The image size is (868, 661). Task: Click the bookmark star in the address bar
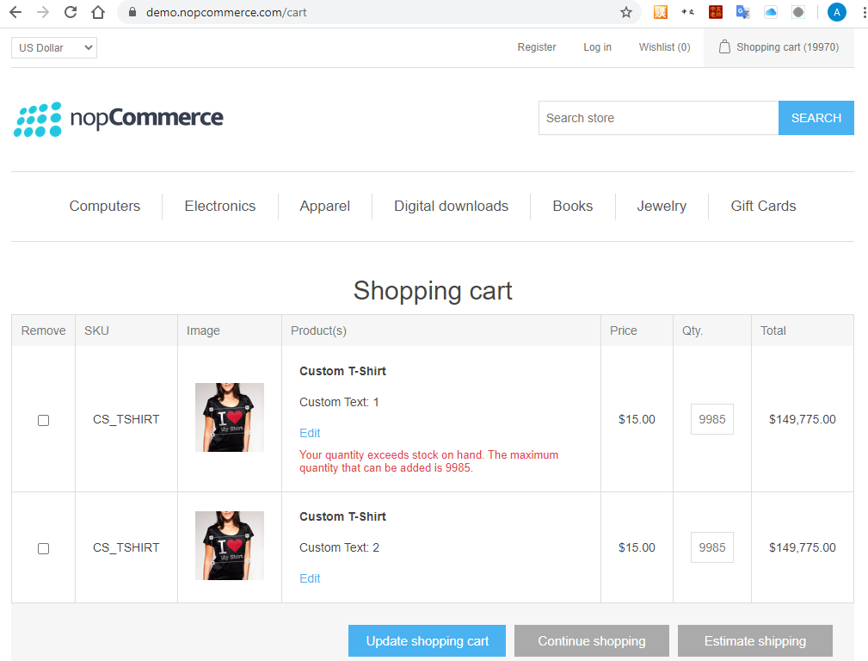coord(626,12)
